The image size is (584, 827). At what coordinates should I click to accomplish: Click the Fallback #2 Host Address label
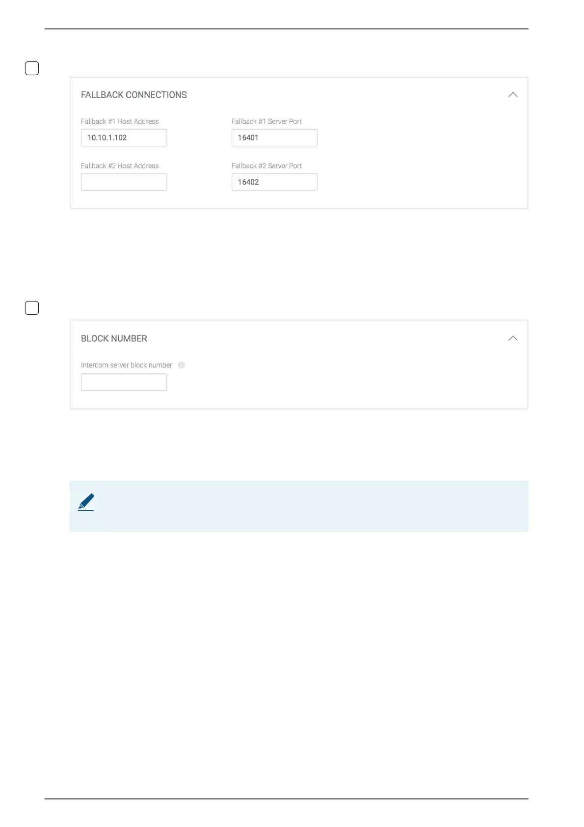click(120, 166)
